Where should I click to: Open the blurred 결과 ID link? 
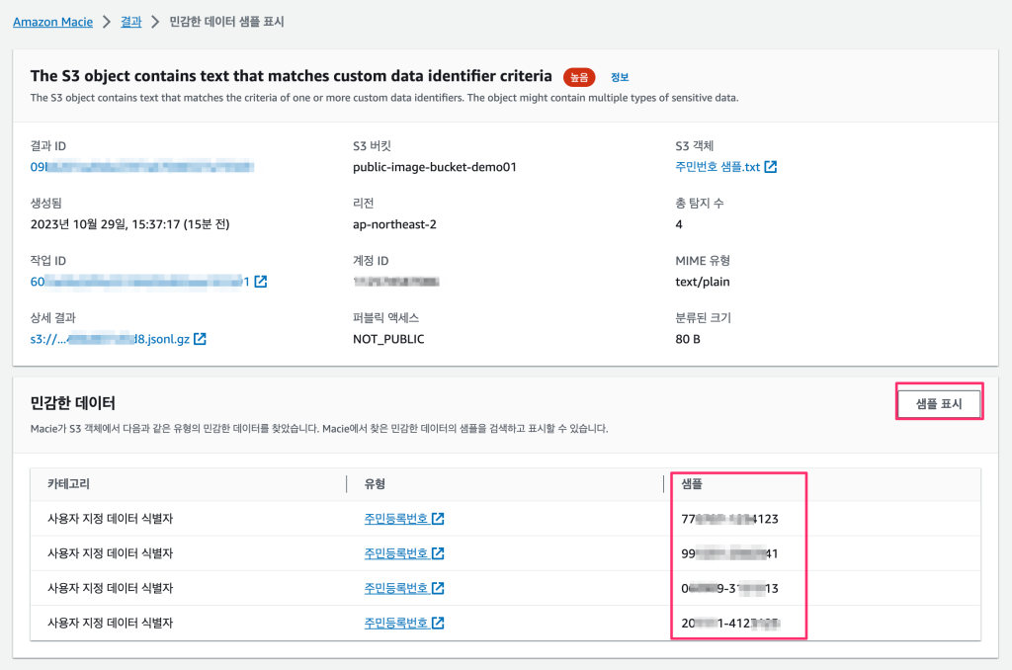tap(142, 167)
